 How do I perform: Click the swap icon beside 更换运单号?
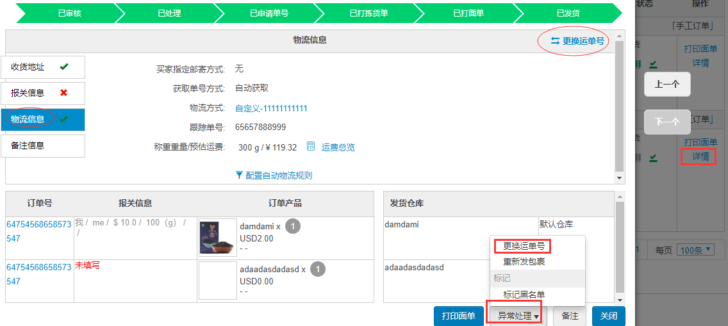click(x=555, y=41)
